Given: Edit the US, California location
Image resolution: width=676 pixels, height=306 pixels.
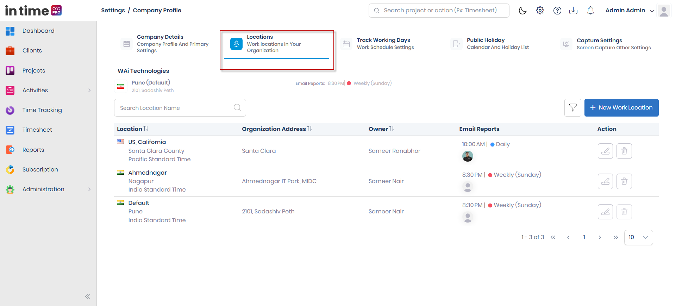Looking at the screenshot, I should pos(606,151).
